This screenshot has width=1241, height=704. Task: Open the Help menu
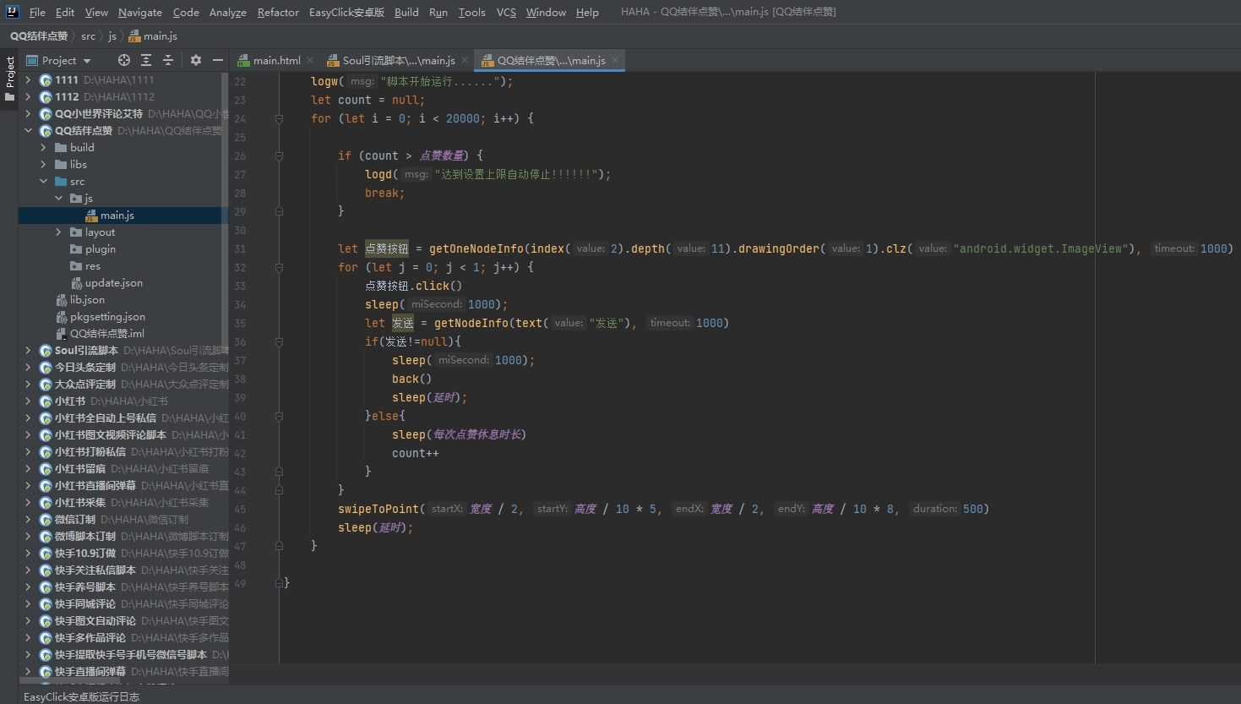[587, 12]
